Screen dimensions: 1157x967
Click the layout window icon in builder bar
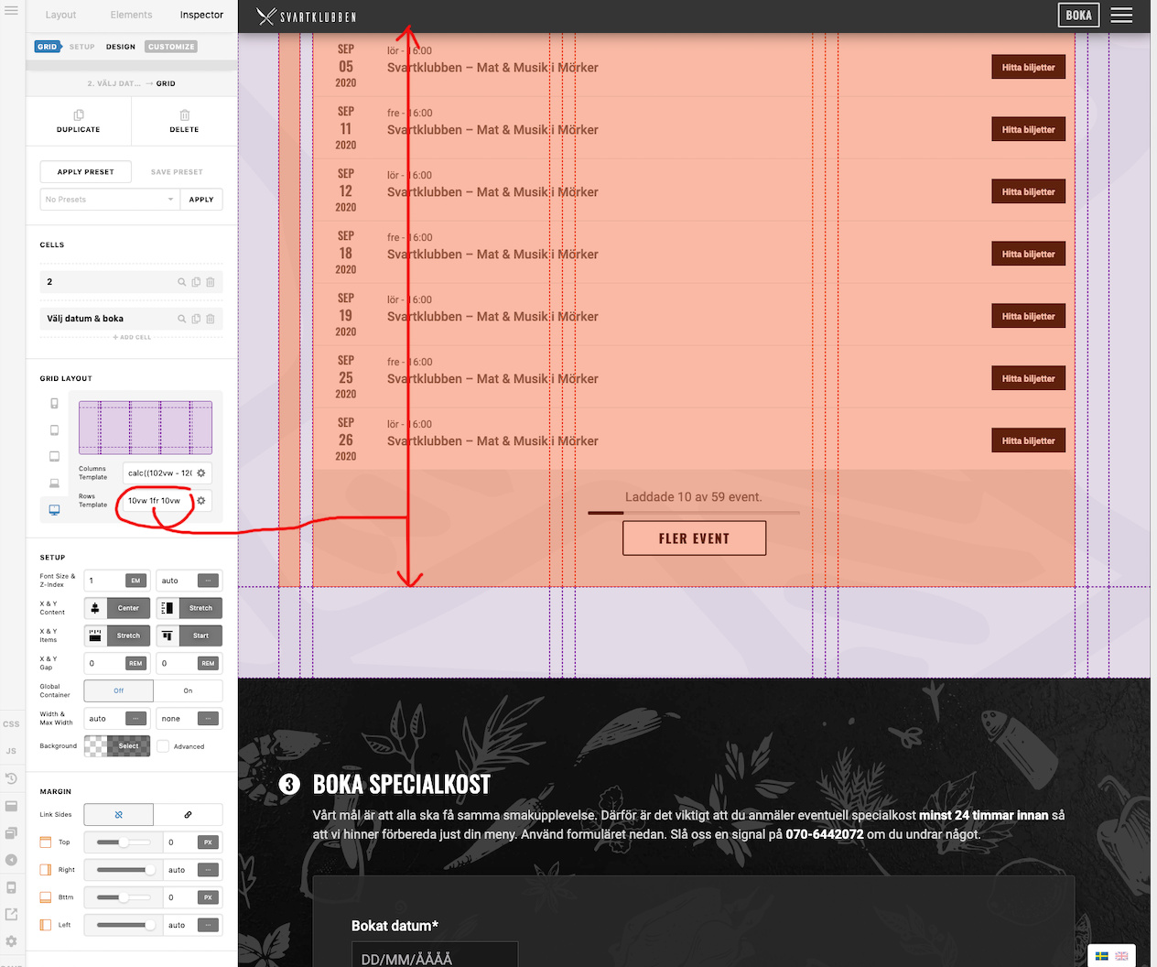[x=11, y=806]
